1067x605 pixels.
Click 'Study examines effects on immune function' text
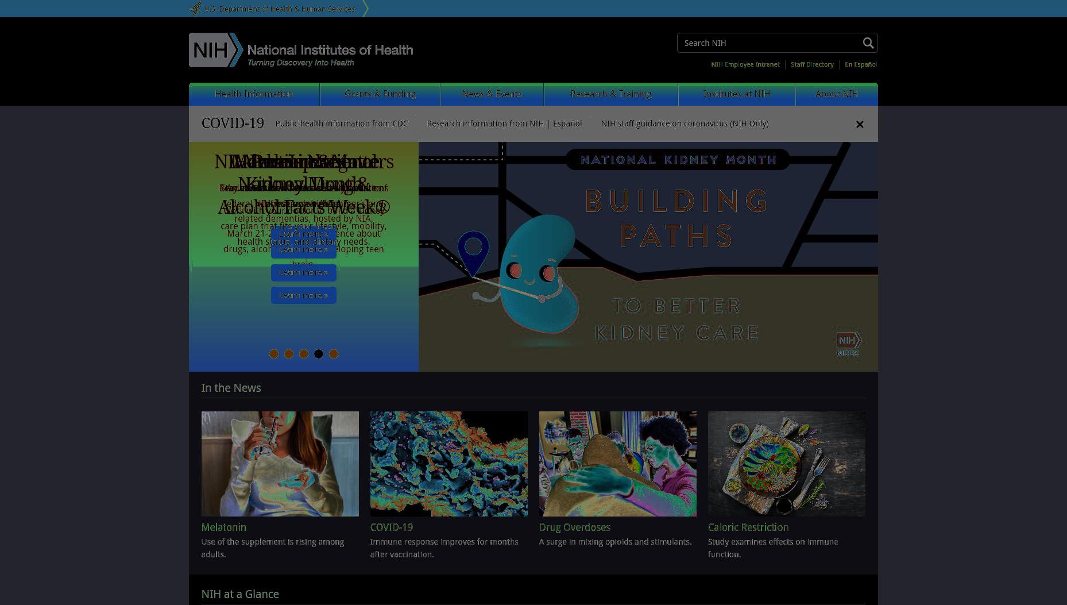(773, 548)
